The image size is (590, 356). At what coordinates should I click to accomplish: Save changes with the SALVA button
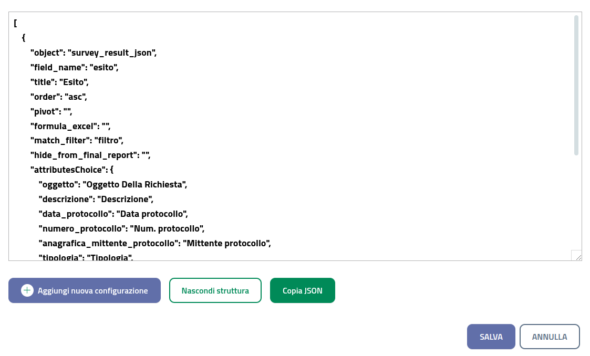coord(491,337)
